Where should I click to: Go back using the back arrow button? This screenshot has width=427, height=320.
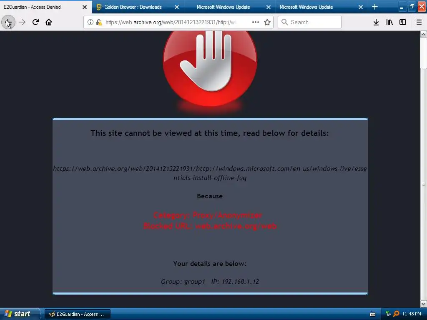(8, 22)
